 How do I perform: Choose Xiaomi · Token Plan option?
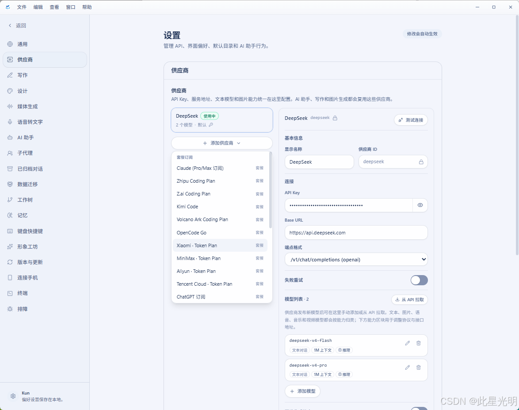point(220,245)
